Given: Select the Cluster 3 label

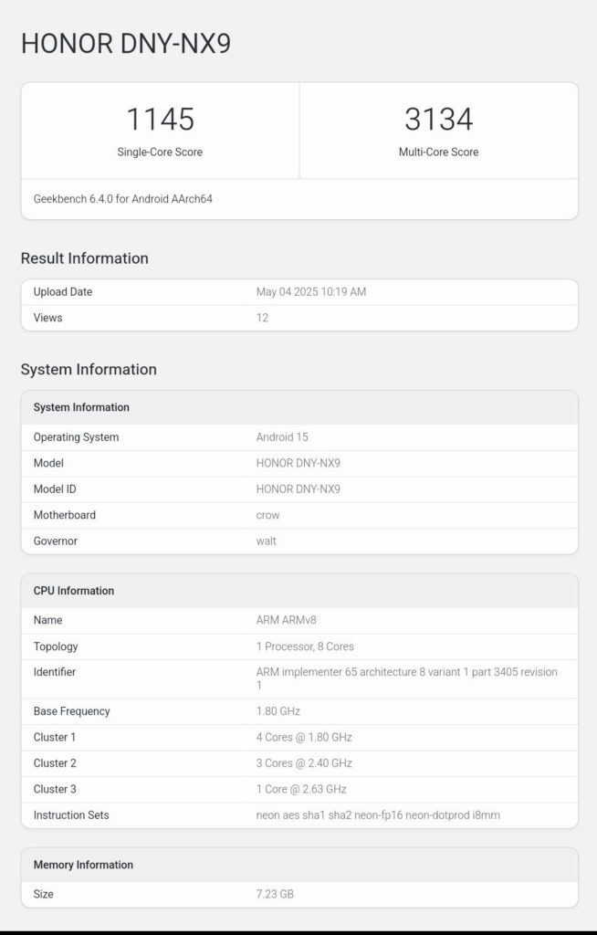Looking at the screenshot, I should pyautogui.click(x=55, y=790).
